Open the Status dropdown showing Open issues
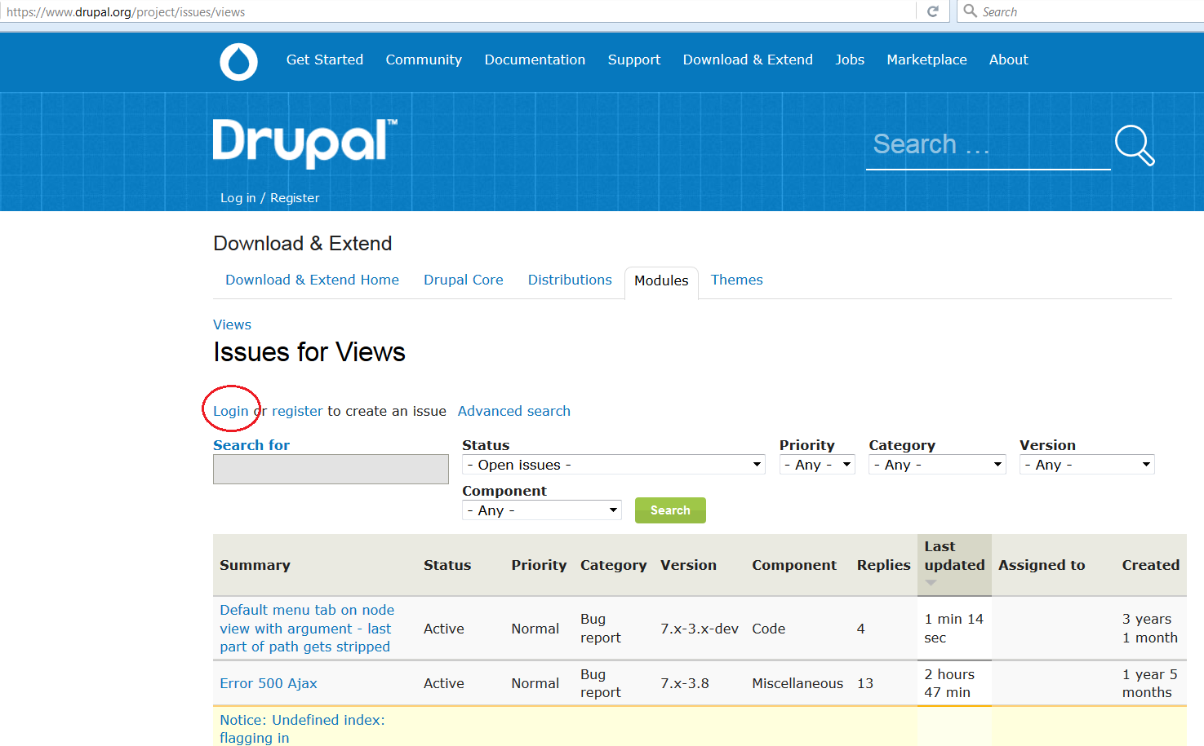The height and width of the screenshot is (746, 1204). coord(613,465)
